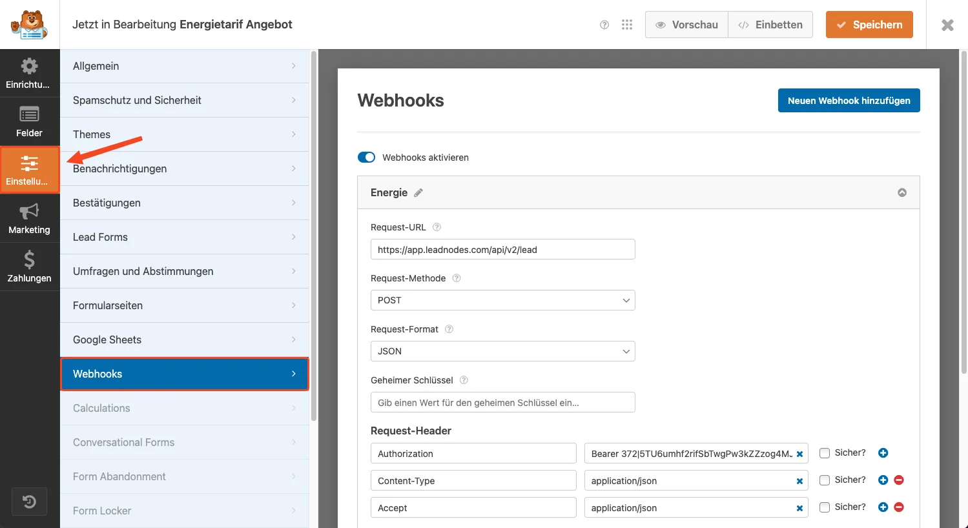Clear the Authorization header value
This screenshot has height=528, width=968.
pyautogui.click(x=799, y=454)
